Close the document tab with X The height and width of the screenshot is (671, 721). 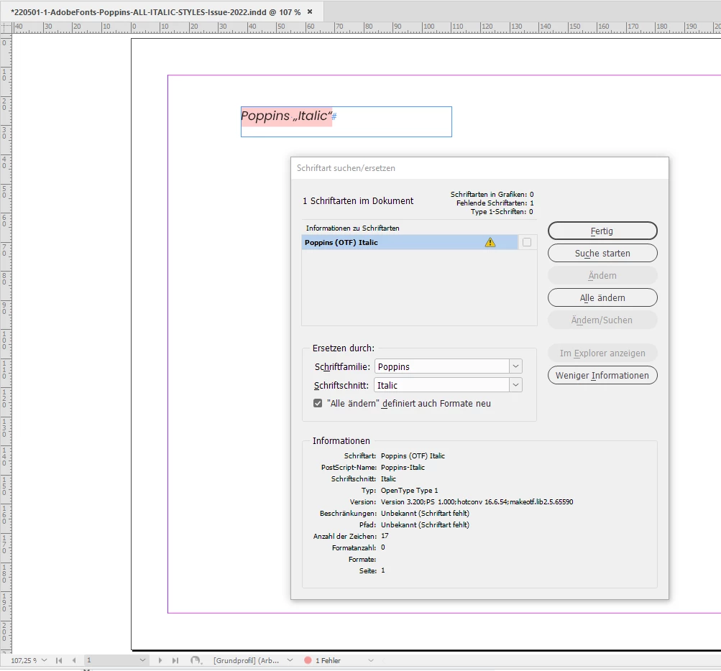click(310, 12)
